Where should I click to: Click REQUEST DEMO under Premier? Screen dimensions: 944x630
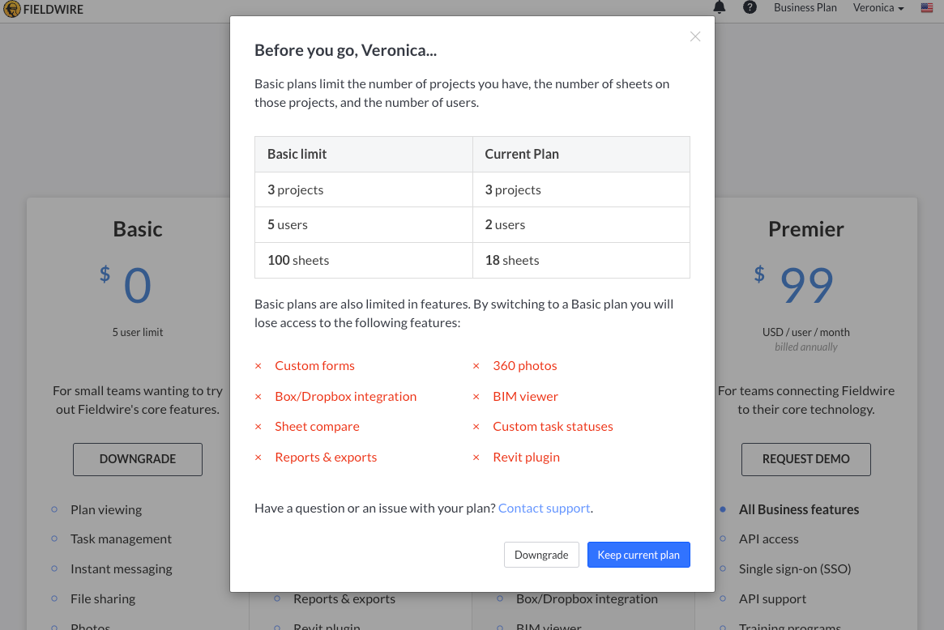(x=805, y=459)
